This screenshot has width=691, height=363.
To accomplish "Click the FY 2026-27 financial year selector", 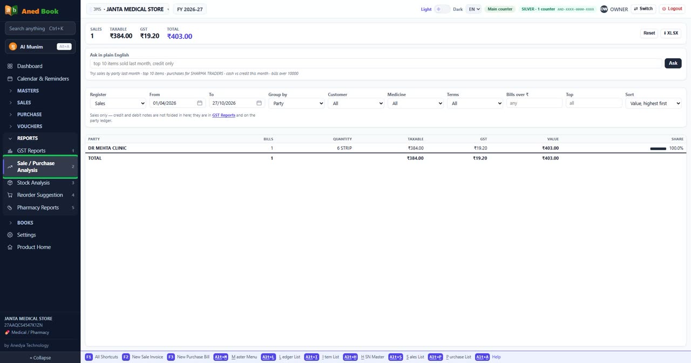I will click(x=190, y=9).
